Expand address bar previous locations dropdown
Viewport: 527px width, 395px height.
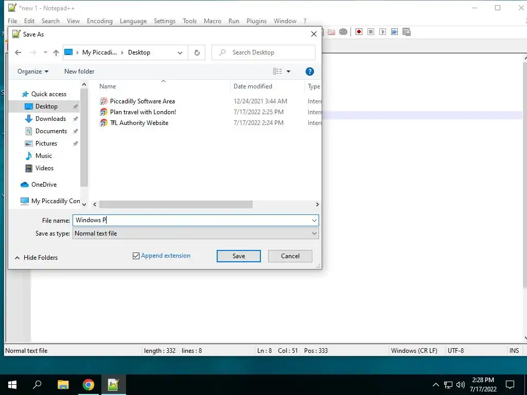(180, 53)
